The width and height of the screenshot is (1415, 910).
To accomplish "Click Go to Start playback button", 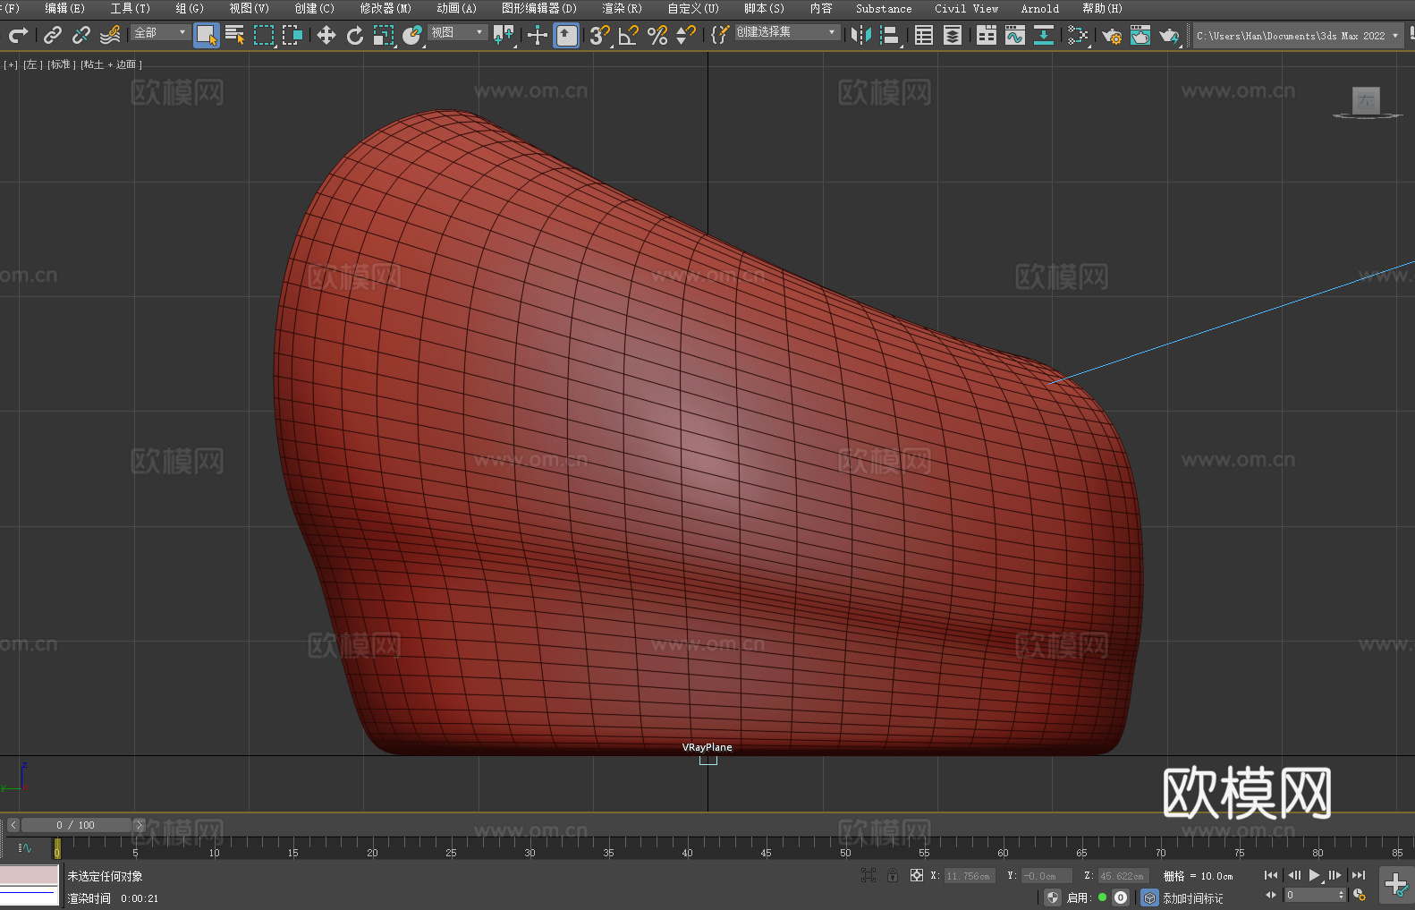I will pos(1270,875).
